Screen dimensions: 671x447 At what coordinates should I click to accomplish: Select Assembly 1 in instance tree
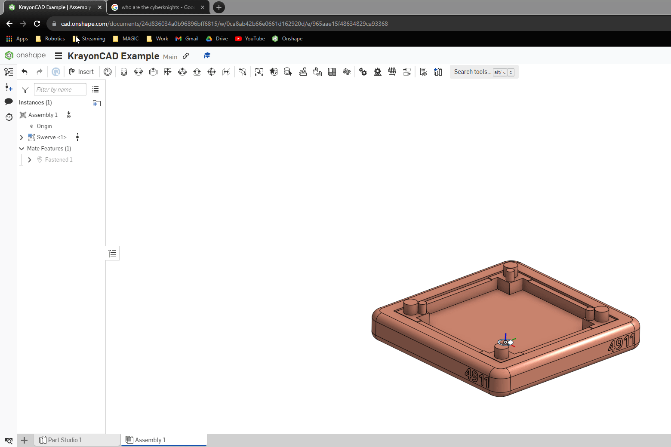click(x=43, y=115)
